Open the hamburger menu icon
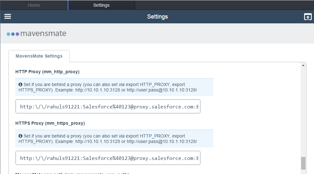Image resolution: width=314 pixels, height=174 pixels. point(8,16)
